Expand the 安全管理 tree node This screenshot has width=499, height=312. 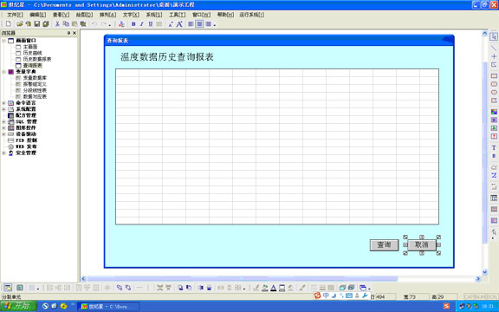point(3,153)
